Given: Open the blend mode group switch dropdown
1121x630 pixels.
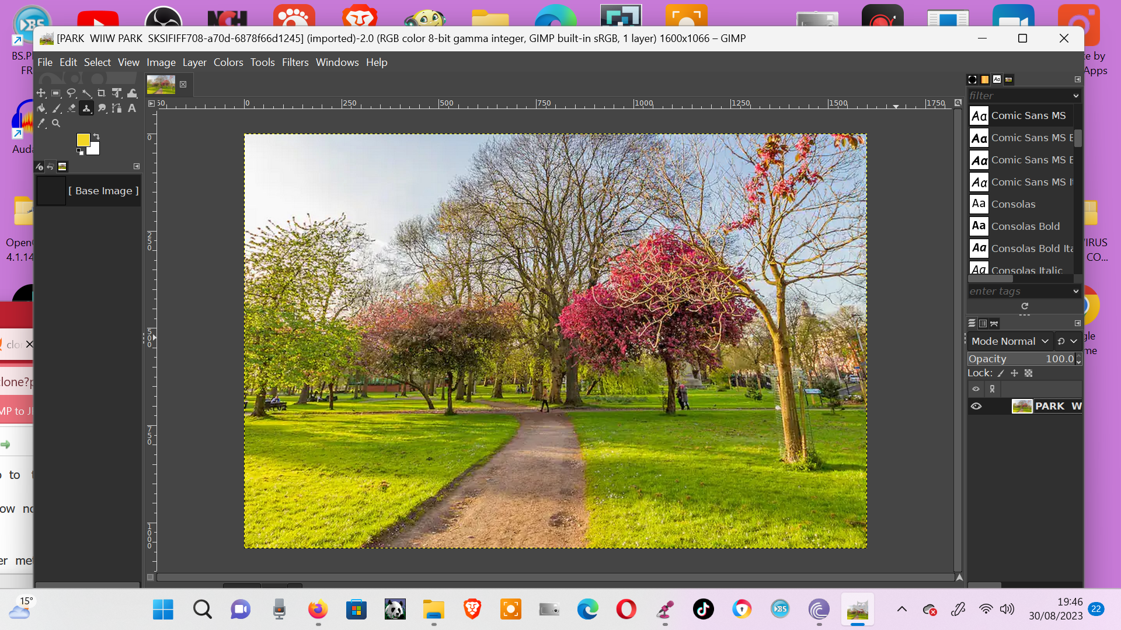Looking at the screenshot, I should point(1068,341).
